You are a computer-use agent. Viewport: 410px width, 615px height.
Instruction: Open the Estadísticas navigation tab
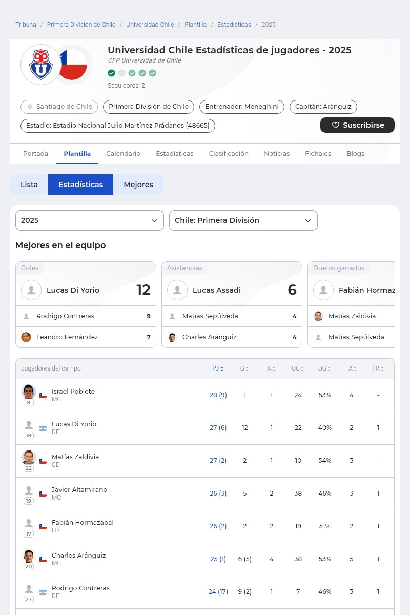(175, 154)
